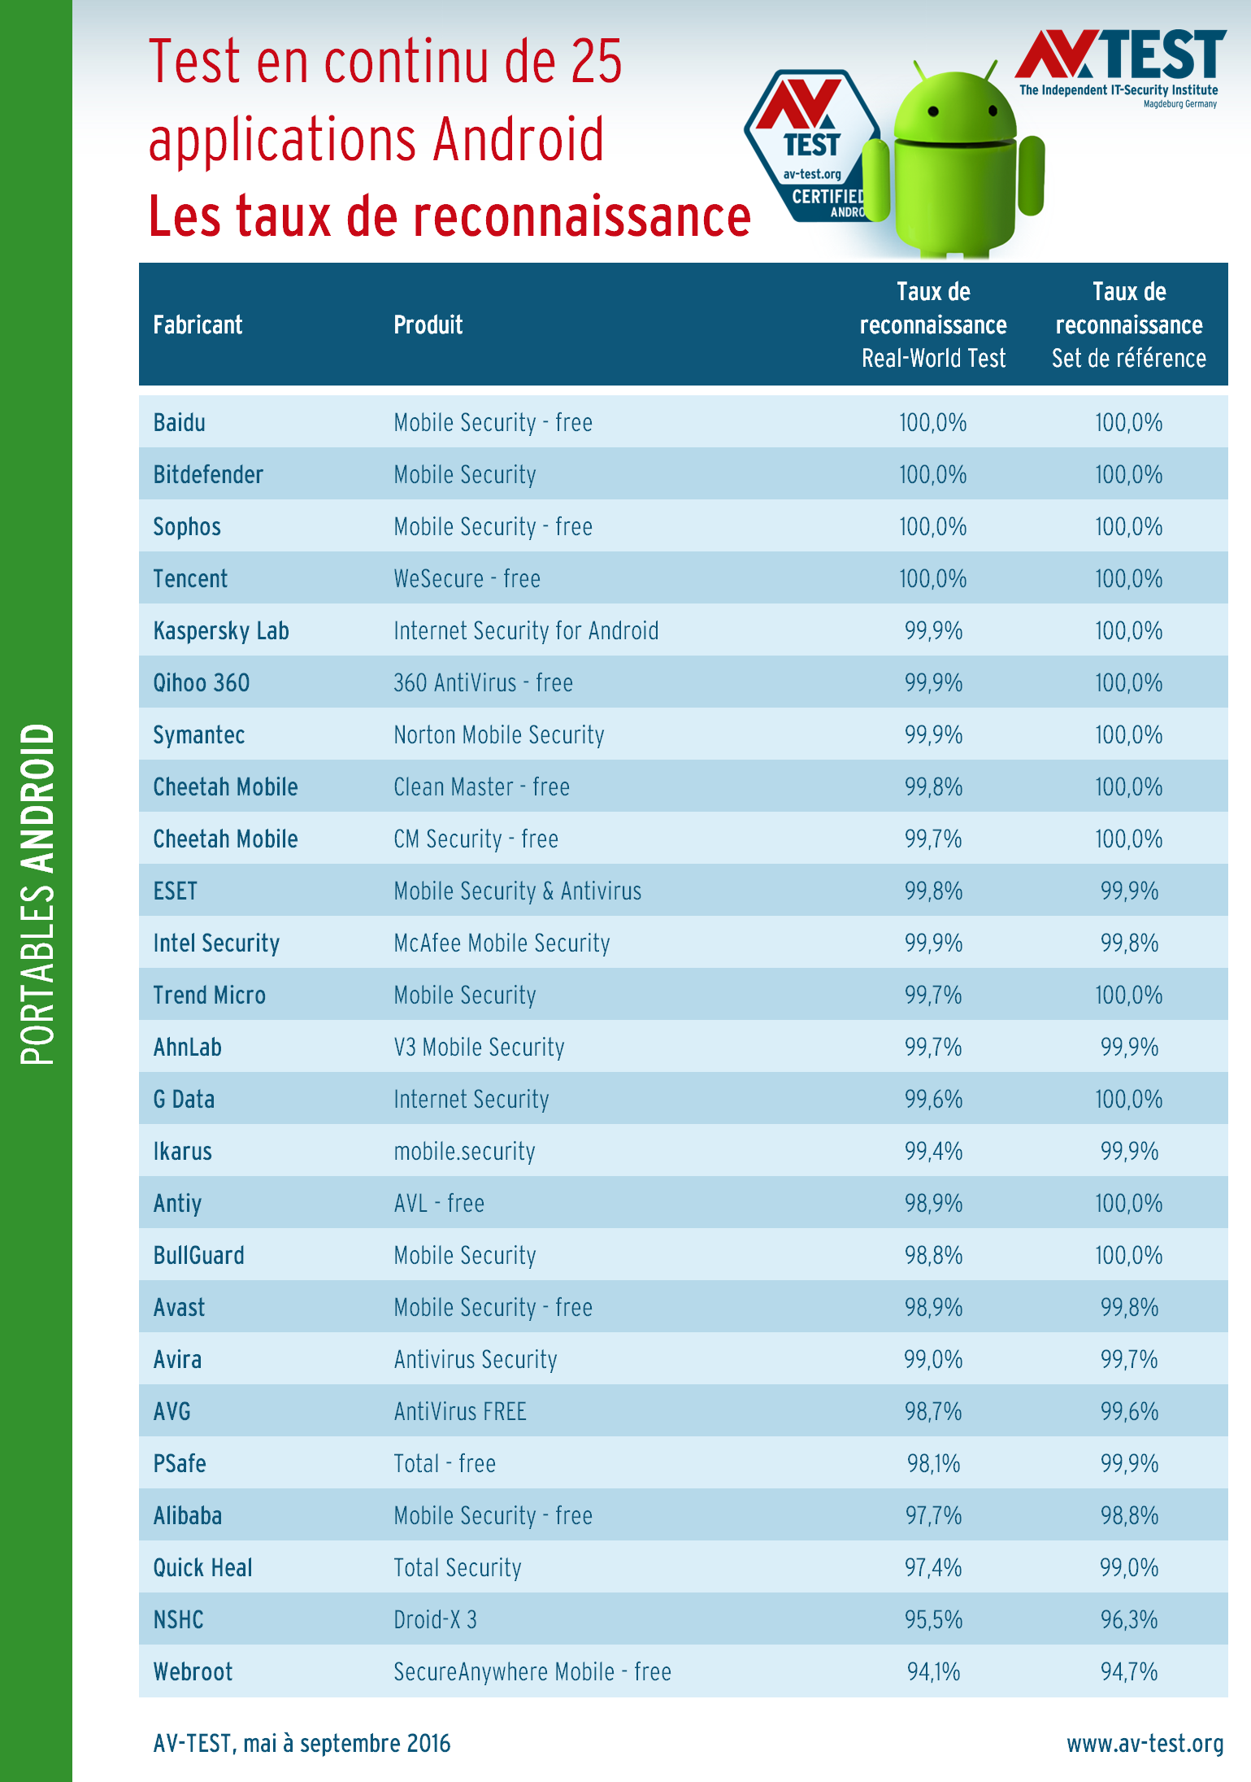Click the 'PORTABLES ANDROID' vertical sidebar label
Viewport: 1251px width, 1782px height.
pyautogui.click(x=37, y=895)
